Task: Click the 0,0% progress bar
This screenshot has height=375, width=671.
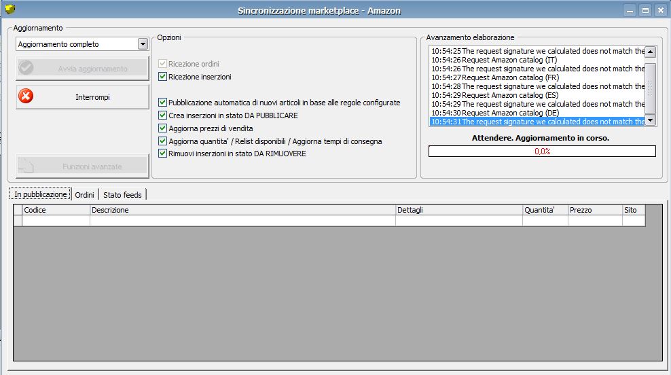Action: pos(542,151)
